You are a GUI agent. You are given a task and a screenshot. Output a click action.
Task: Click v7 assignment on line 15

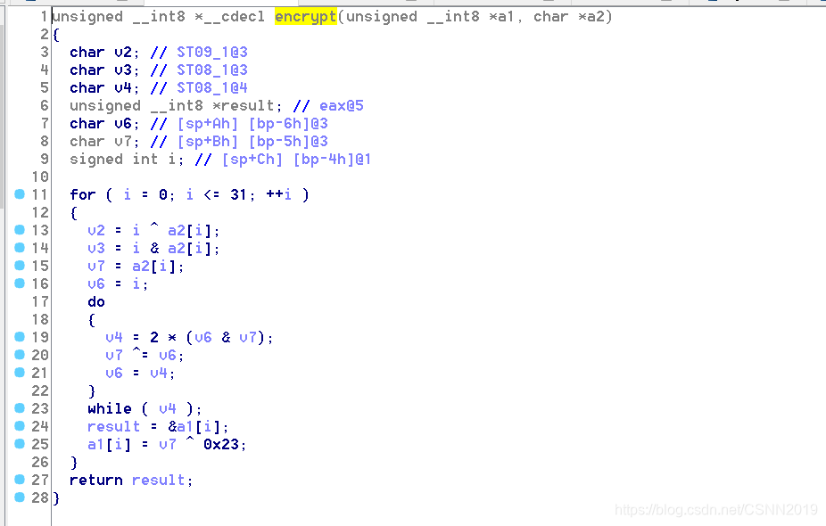(95, 267)
